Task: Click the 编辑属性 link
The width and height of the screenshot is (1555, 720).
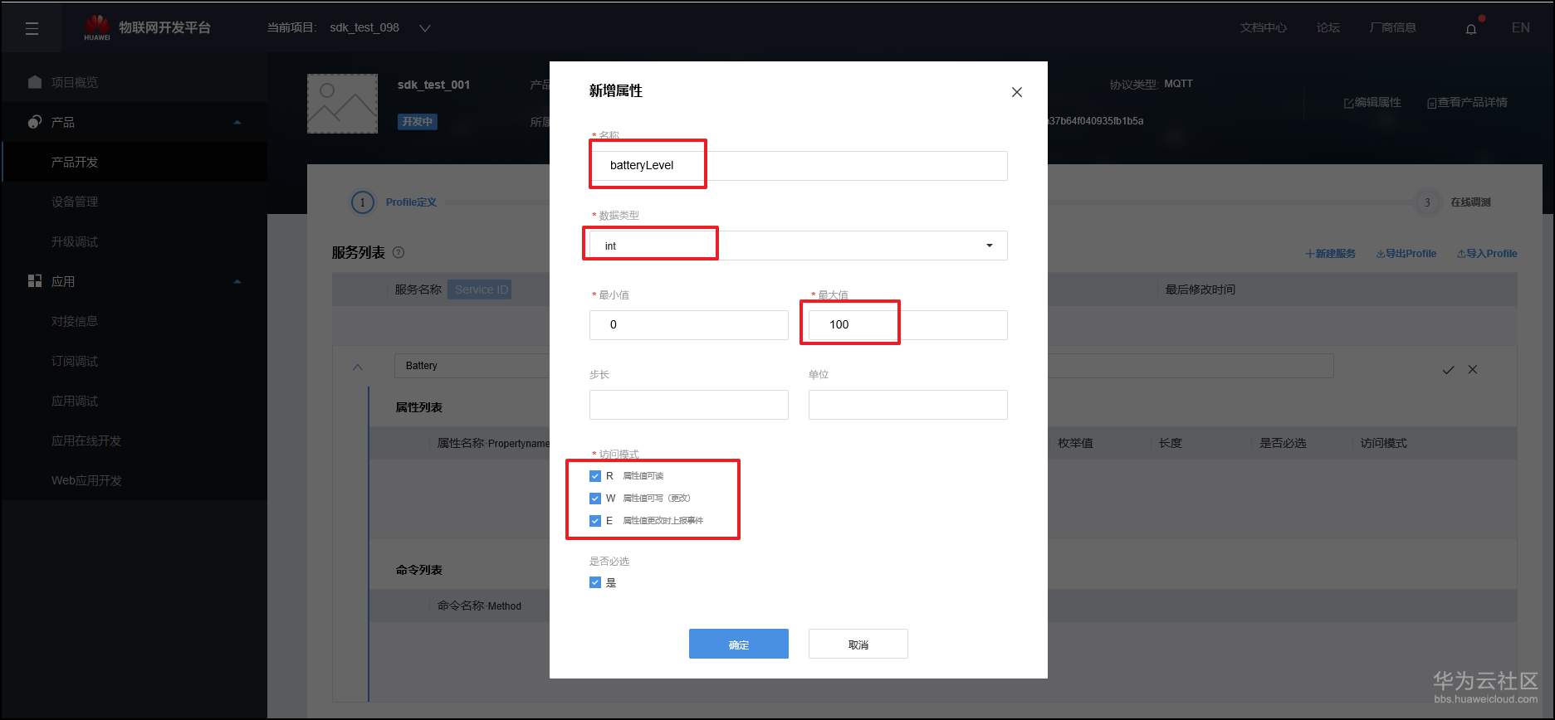Action: coord(1372,103)
